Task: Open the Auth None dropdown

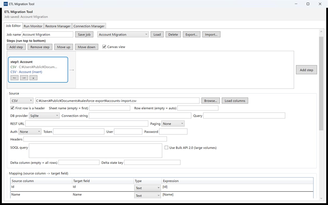Action: pos(30,132)
